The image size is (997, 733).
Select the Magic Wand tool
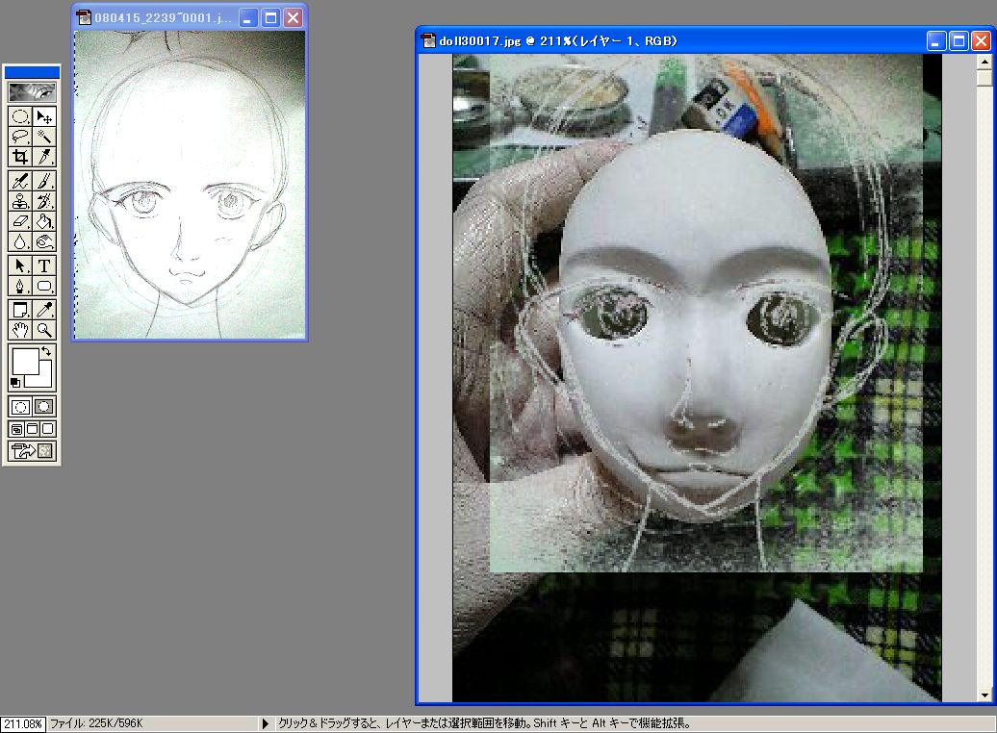(x=44, y=137)
